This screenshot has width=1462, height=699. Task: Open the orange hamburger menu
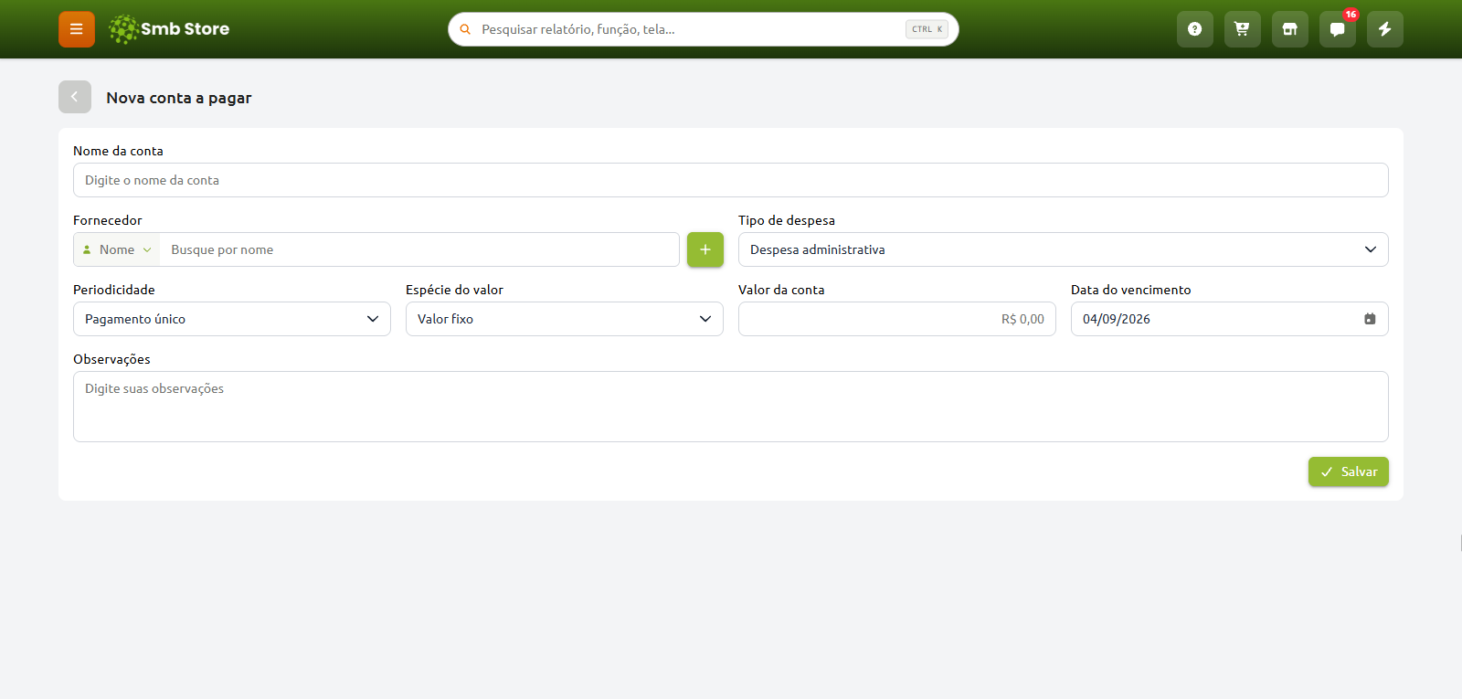77,29
